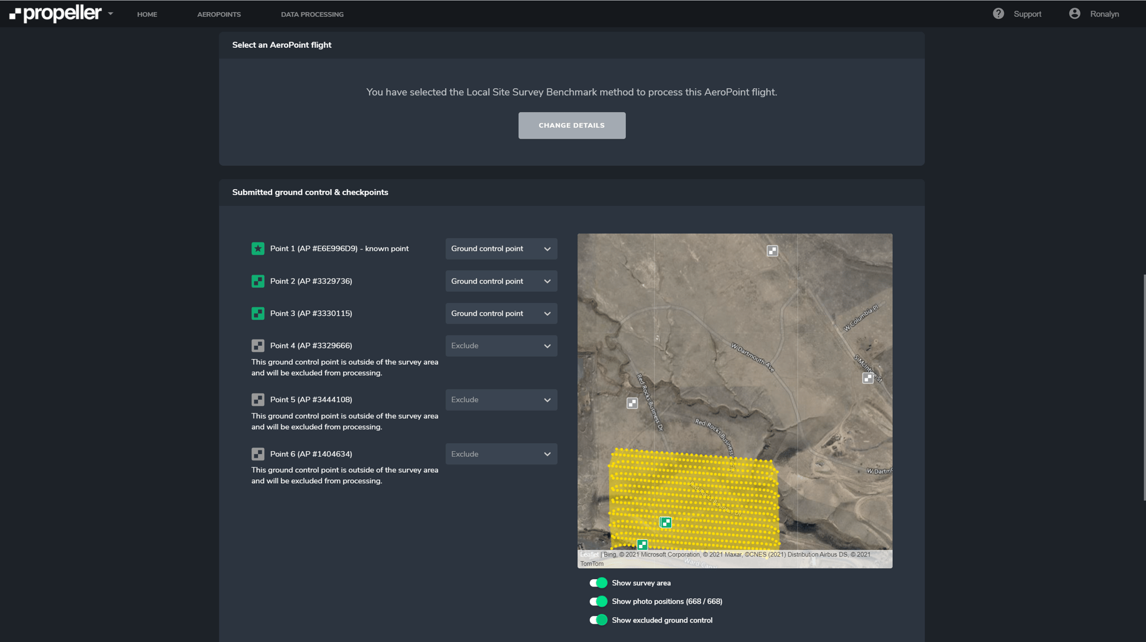Open the AEROPOINTS menu

coord(219,14)
